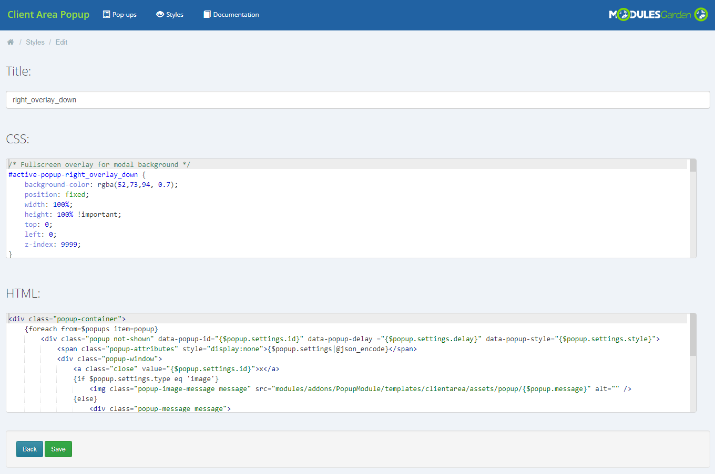
Task: Click the 'popup-message message' div line
Action: tap(160, 408)
